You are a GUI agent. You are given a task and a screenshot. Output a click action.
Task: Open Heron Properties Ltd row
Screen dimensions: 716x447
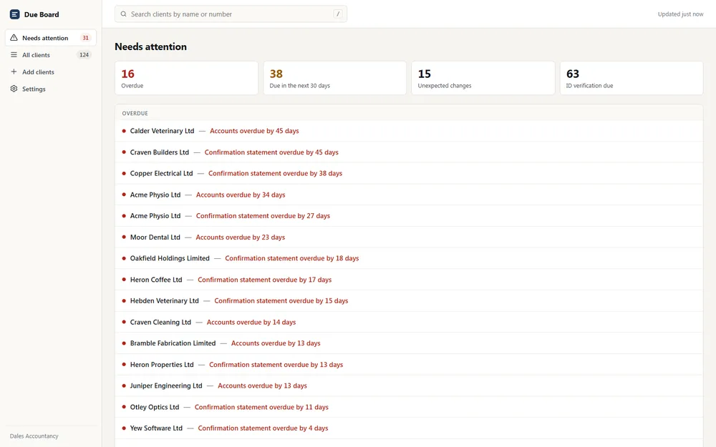409,365
